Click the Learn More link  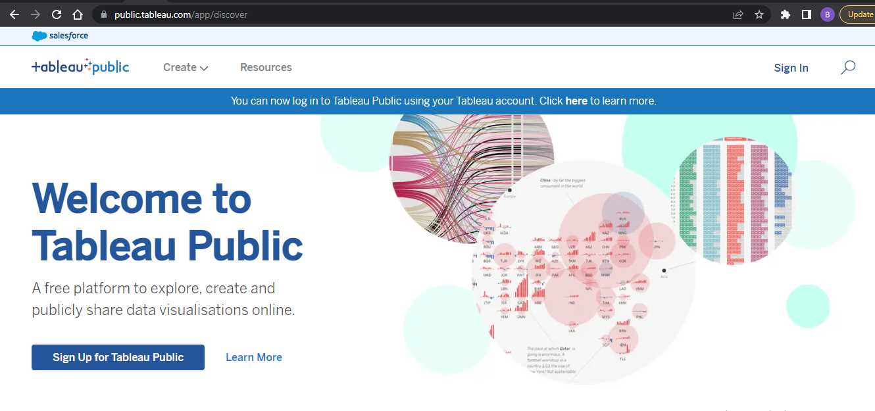(254, 357)
